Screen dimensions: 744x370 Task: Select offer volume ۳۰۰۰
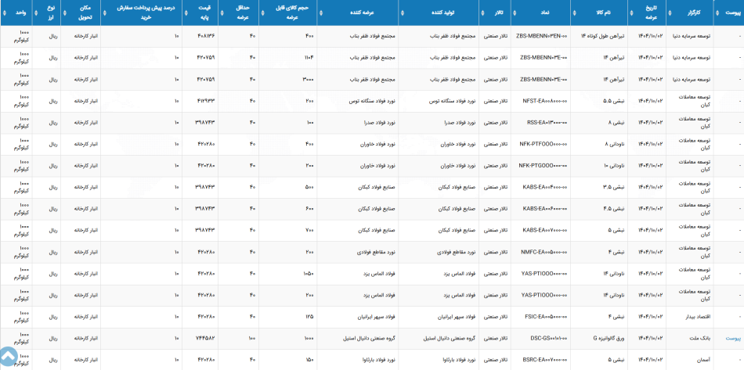(x=308, y=80)
